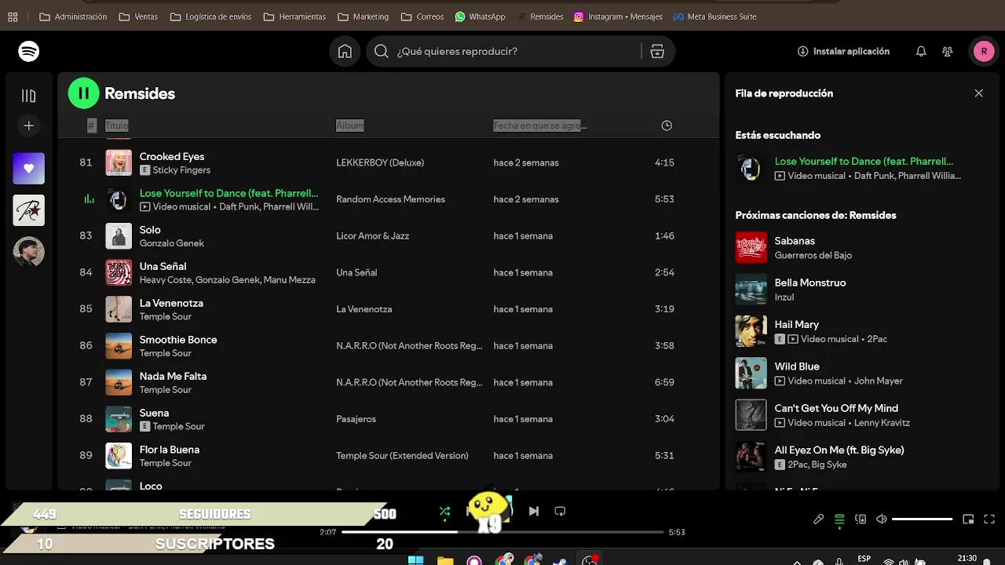Open Marketing bookmarks folder
1005x565 pixels.
click(363, 16)
